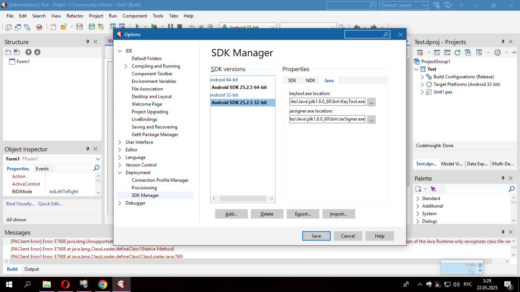Image resolution: width=520 pixels, height=292 pixels.
Task: Pin the Object Inspector panel
Action: (x=88, y=149)
